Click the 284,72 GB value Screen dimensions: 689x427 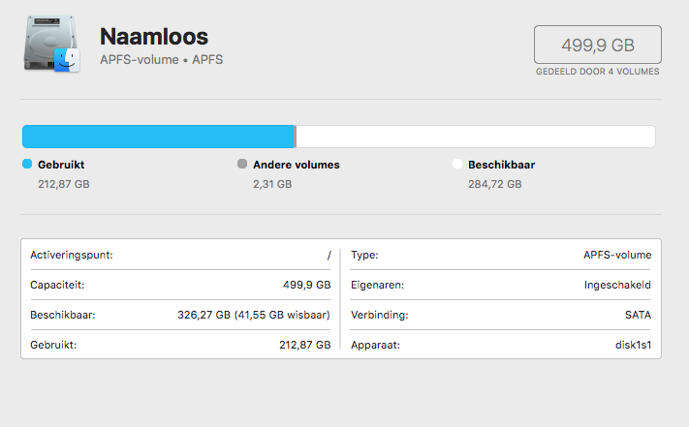[x=495, y=184]
